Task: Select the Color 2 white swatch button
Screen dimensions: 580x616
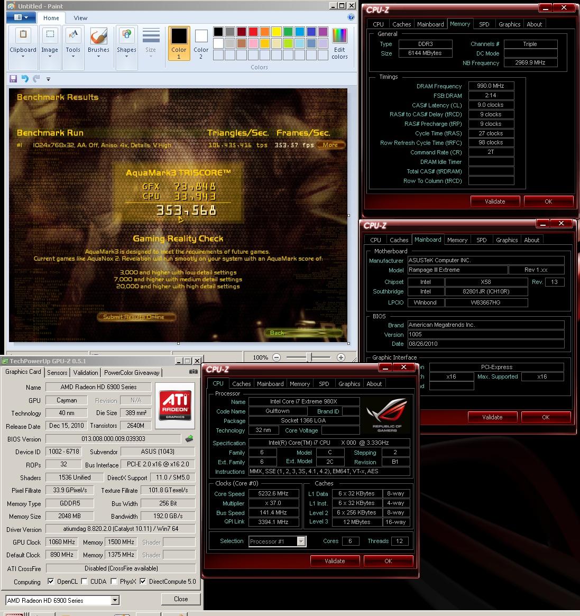Action: click(x=201, y=43)
